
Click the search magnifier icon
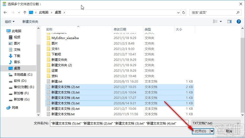238,12
